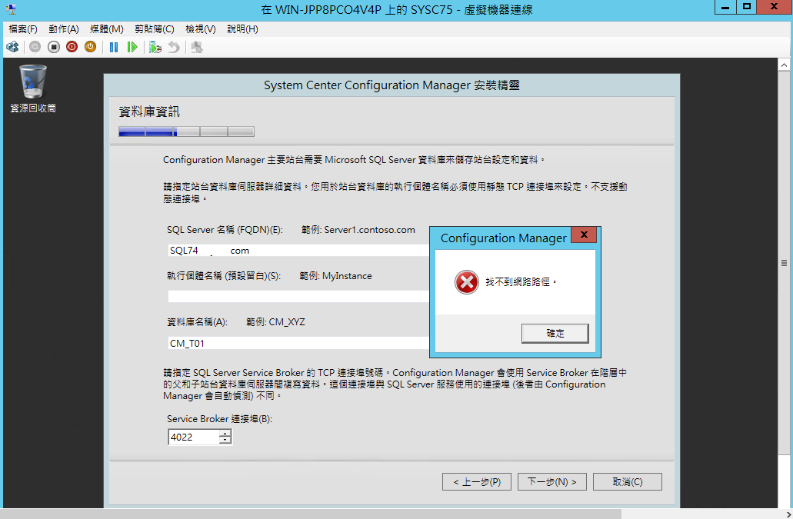The width and height of the screenshot is (793, 519).
Task: Click example text CM_XYZ
Action: click(x=287, y=322)
